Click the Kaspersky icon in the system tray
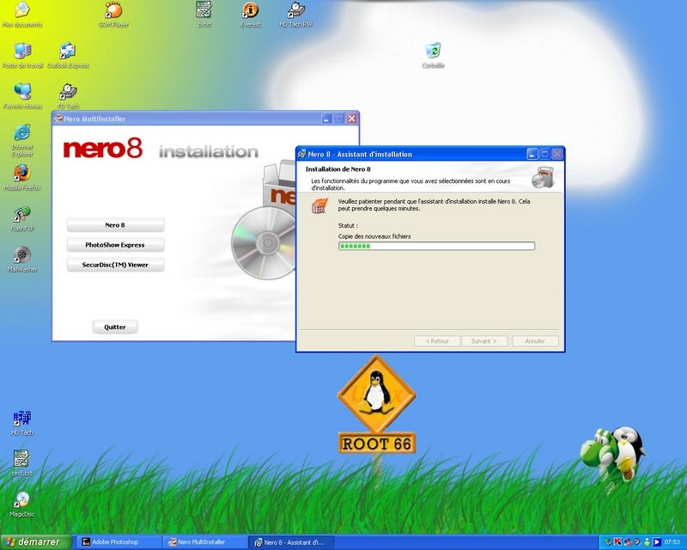This screenshot has width=687, height=550. tap(617, 541)
